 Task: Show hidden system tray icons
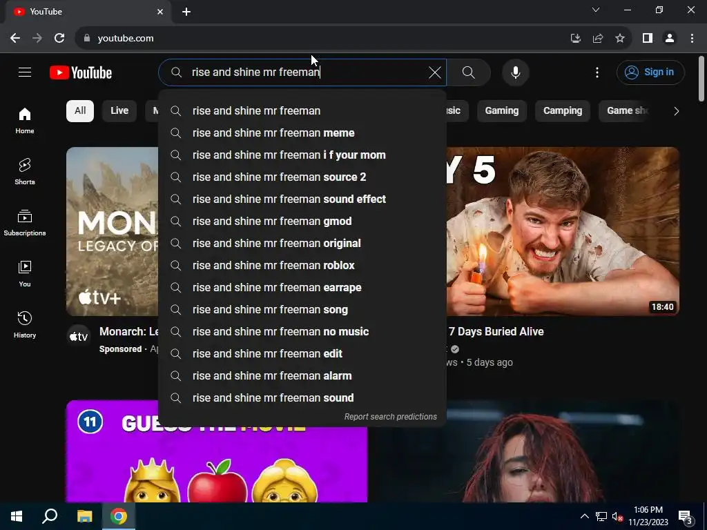[584, 516]
